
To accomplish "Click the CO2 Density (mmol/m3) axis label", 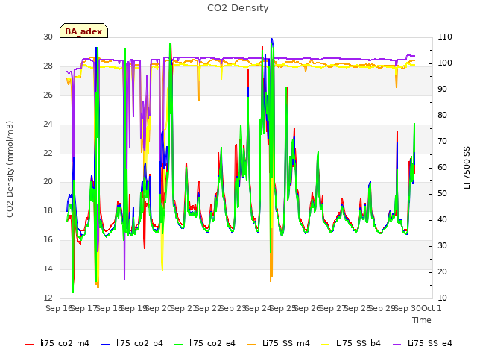I will point(10,169).
